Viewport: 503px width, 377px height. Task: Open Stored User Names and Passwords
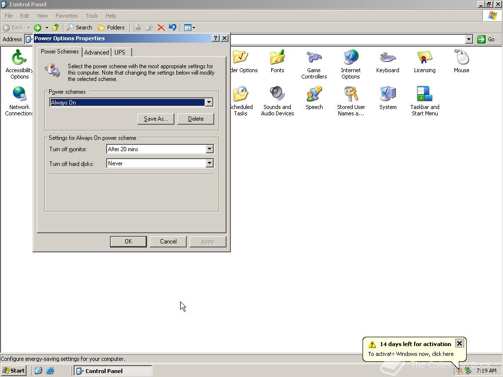351,101
